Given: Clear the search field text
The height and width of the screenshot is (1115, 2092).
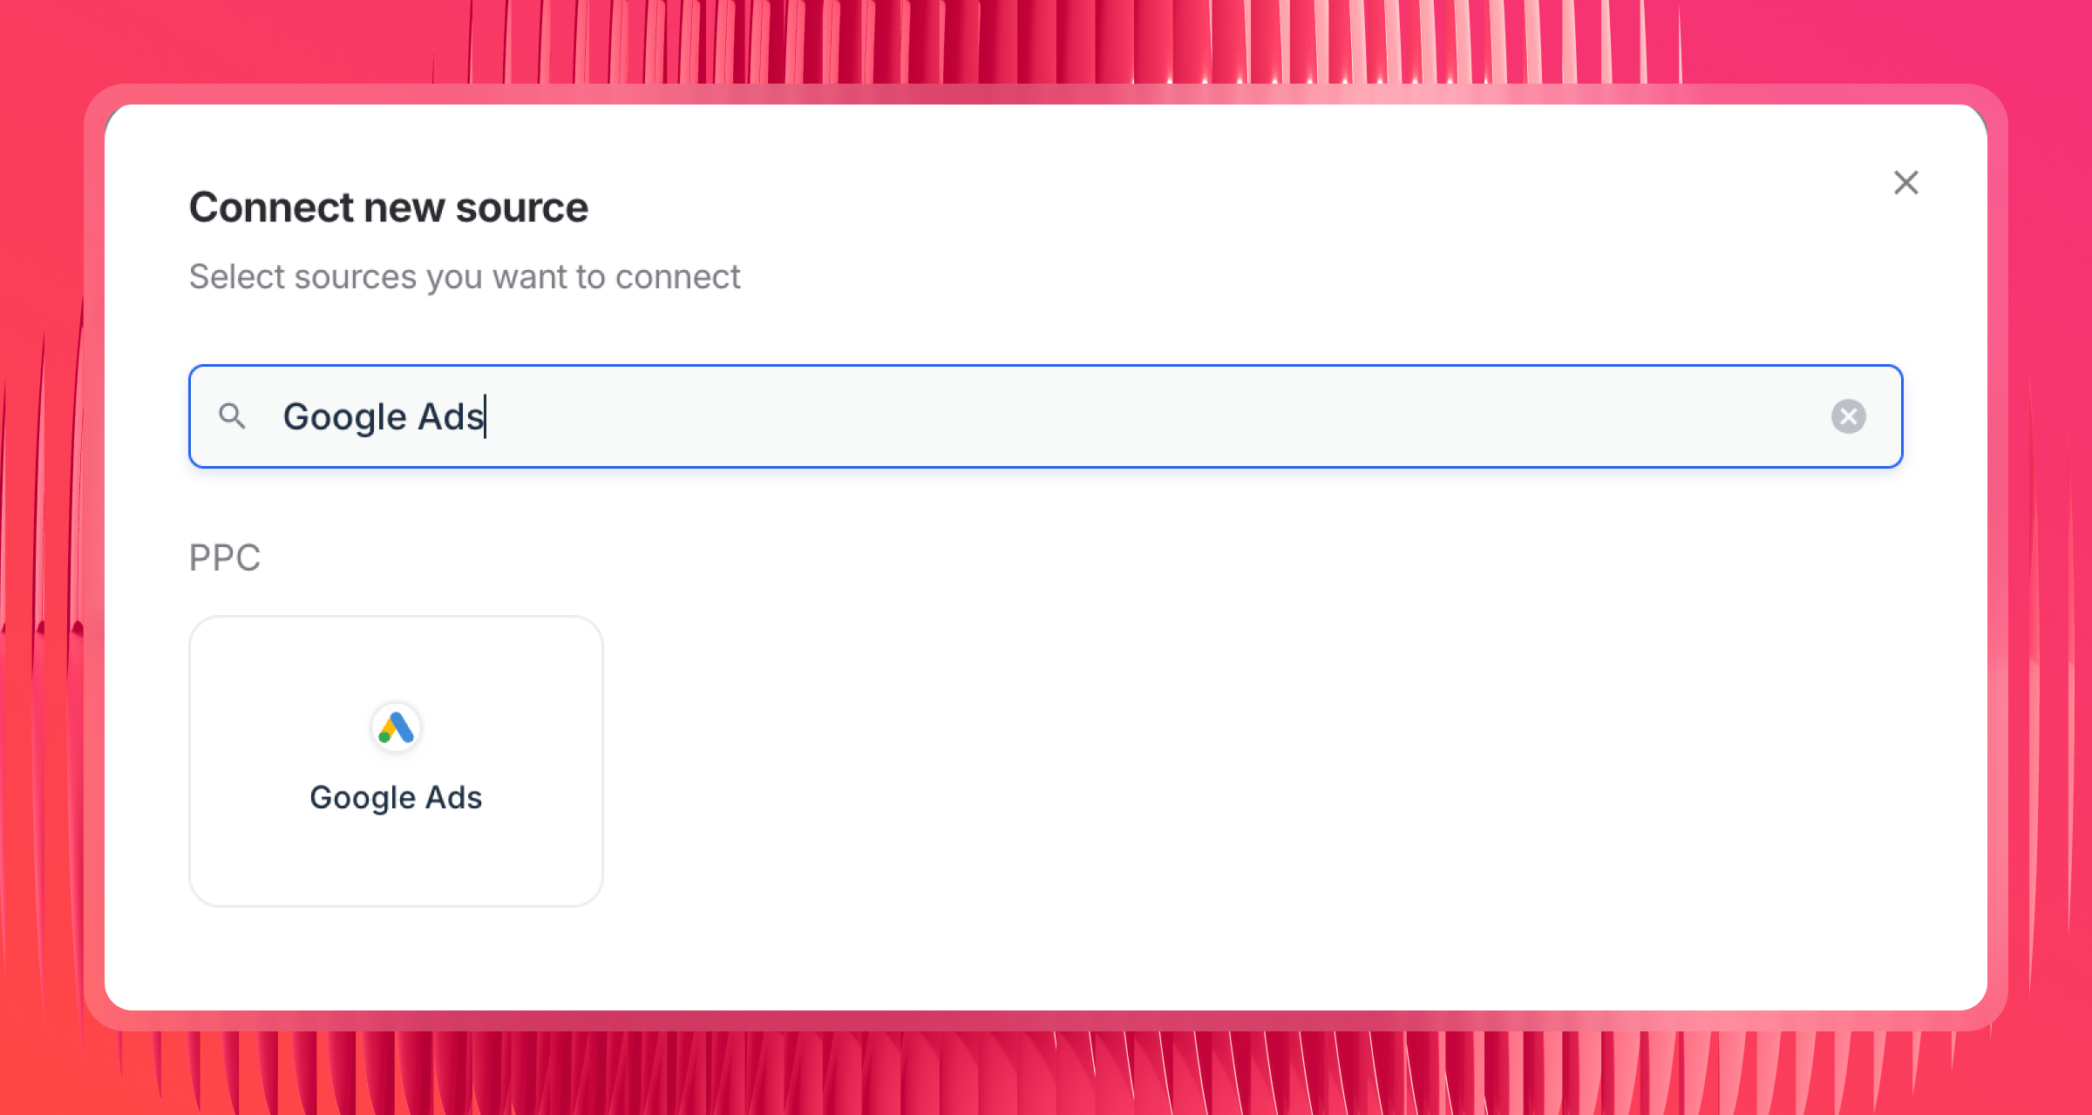Looking at the screenshot, I should pos(1848,416).
